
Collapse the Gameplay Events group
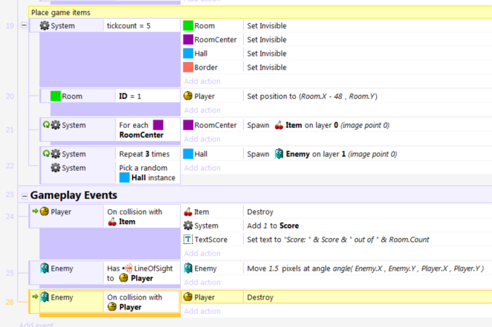pyautogui.click(x=25, y=195)
